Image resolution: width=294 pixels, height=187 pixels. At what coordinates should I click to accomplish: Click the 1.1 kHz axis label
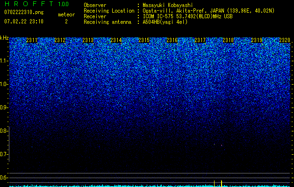[4, 61]
